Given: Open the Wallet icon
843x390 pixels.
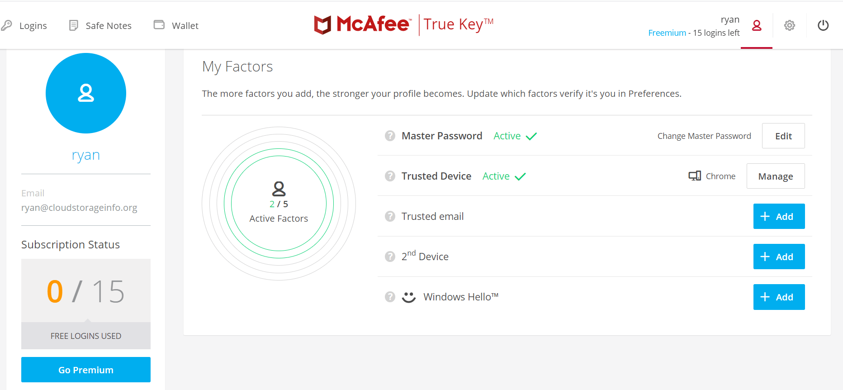Looking at the screenshot, I should [x=159, y=25].
